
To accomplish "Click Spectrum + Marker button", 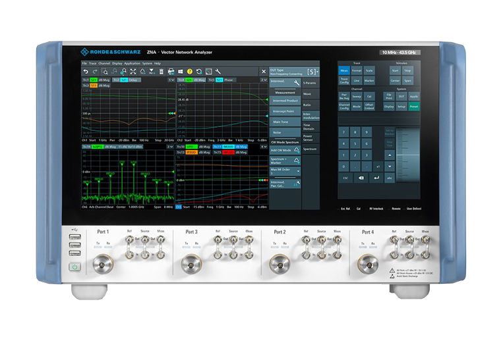I will [x=285, y=161].
